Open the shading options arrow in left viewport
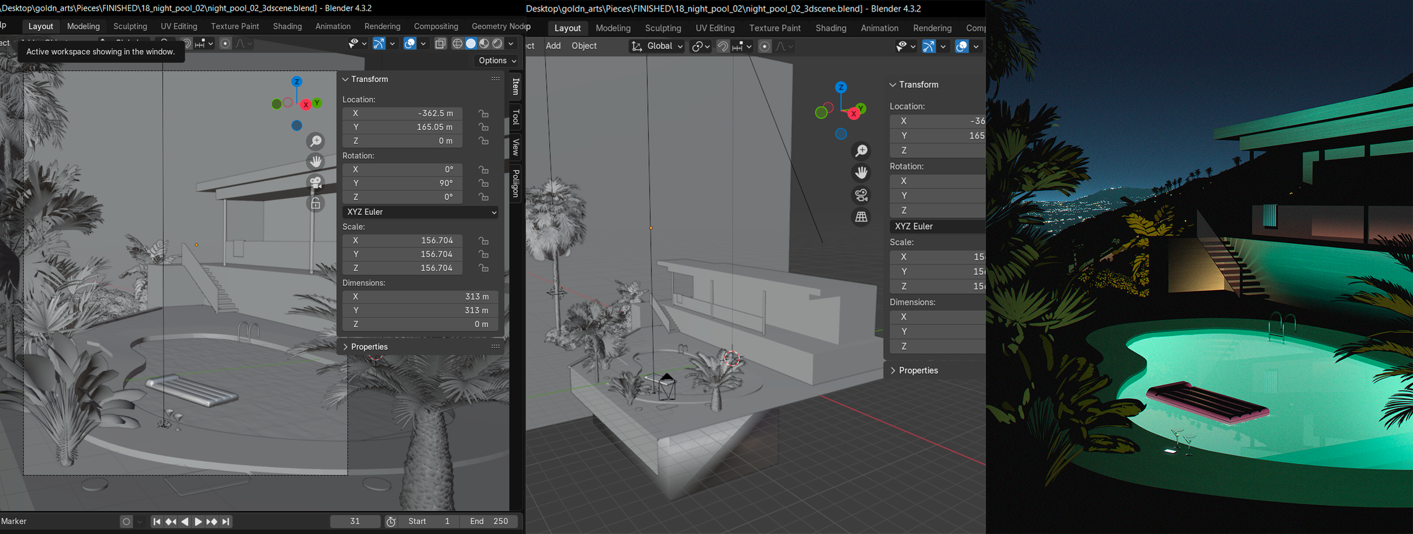1413x534 pixels. 511,44
